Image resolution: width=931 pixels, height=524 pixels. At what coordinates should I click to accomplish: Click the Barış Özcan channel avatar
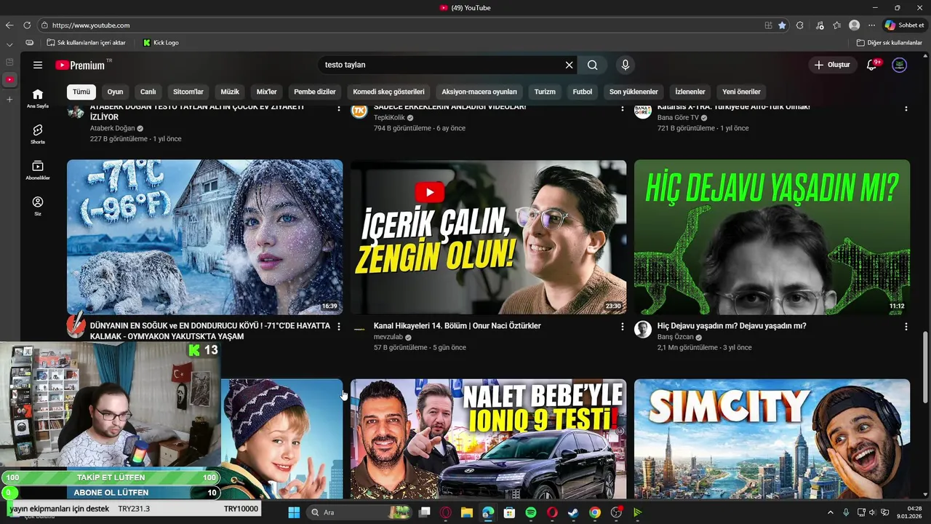(x=643, y=329)
